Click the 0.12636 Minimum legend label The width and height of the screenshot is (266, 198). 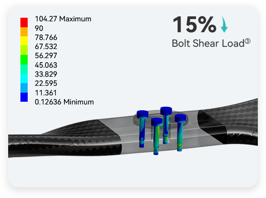coord(64,102)
